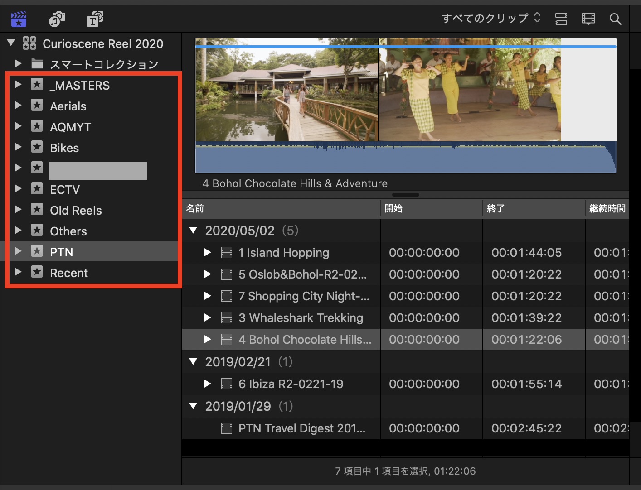
Task: Expand the スマートコレクション folder
Action: [18, 64]
